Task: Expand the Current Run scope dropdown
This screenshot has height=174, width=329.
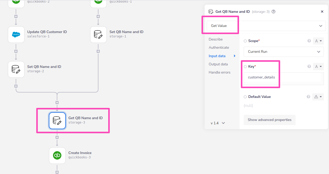Action: coord(284,52)
